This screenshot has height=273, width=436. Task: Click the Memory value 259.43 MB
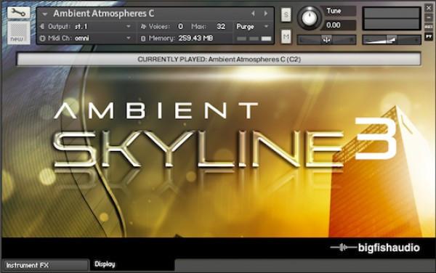(195, 38)
